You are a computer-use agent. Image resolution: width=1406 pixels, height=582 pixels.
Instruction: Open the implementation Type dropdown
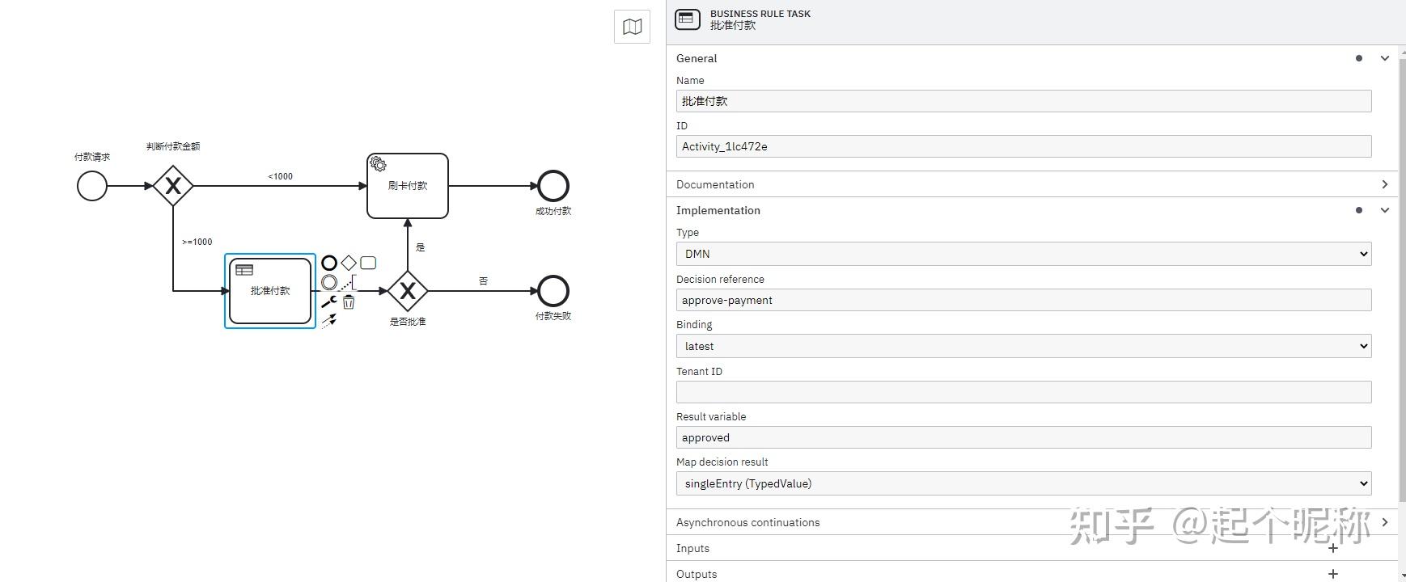pos(1023,254)
